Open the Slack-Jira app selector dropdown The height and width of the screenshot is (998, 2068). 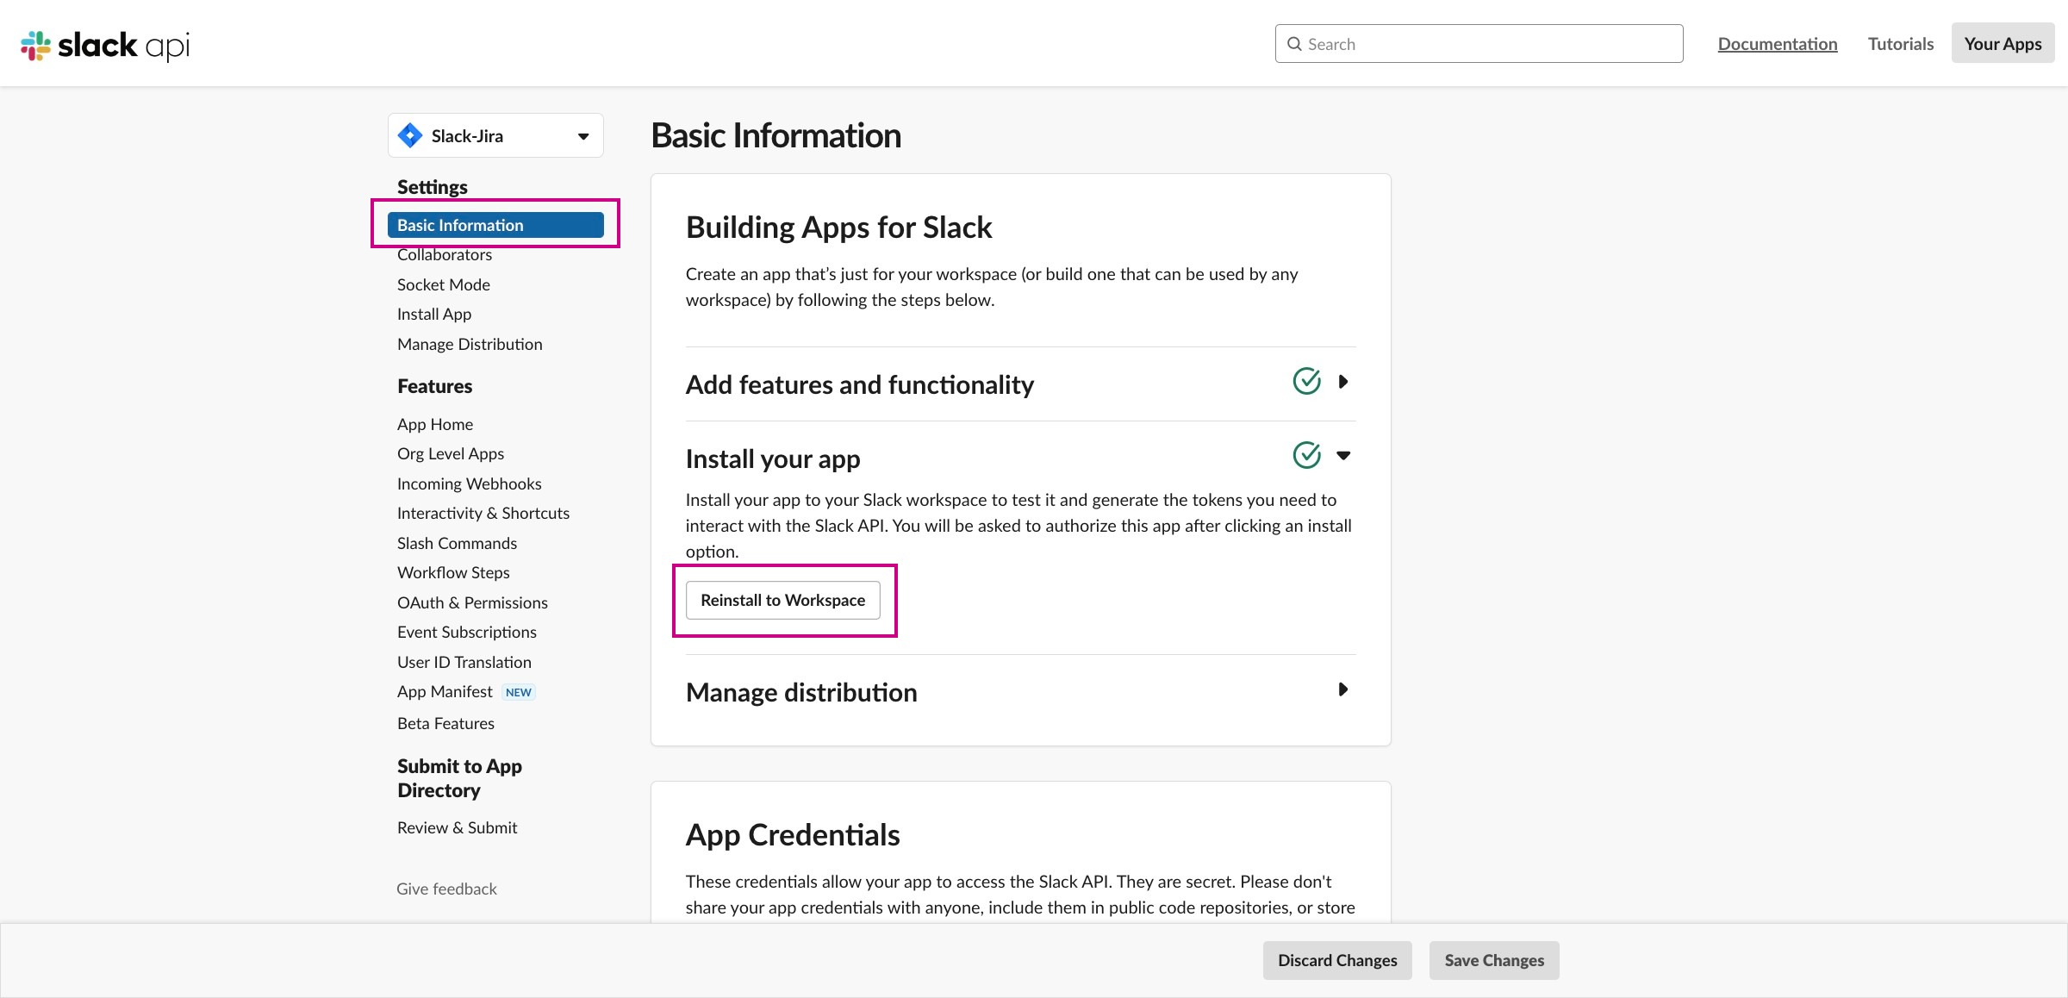point(495,135)
